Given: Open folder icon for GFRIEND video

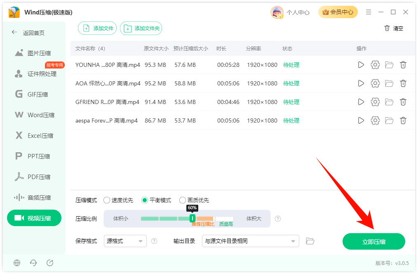Looking at the screenshot, I should point(389,102).
